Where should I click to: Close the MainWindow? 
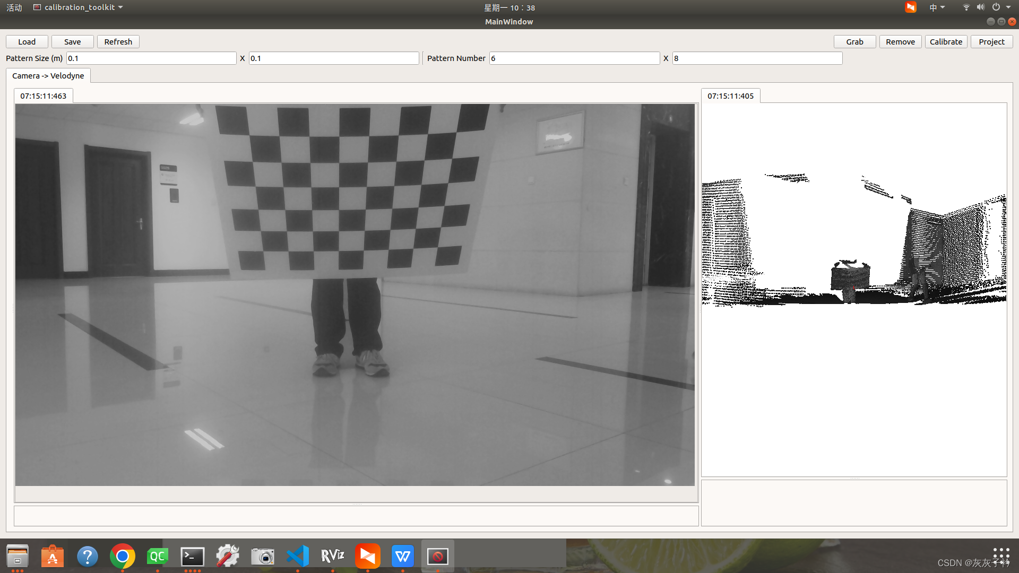coord(1012,22)
